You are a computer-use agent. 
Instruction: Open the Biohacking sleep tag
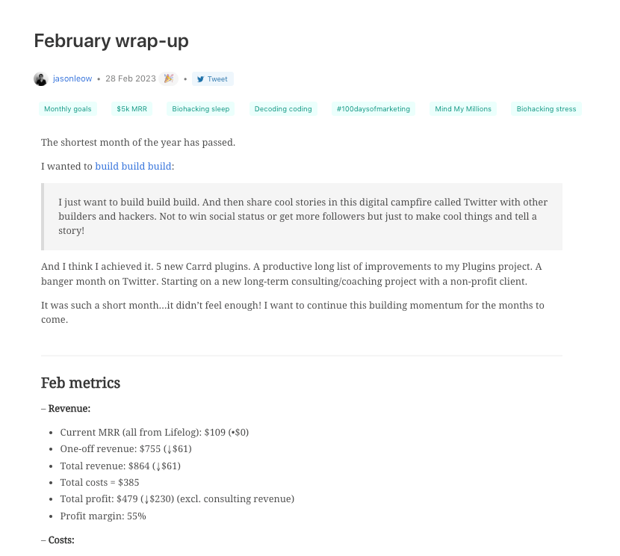[201, 109]
